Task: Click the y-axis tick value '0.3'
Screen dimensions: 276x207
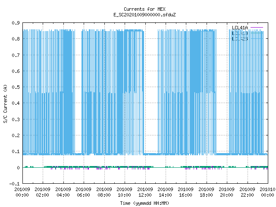Action: point(16,119)
